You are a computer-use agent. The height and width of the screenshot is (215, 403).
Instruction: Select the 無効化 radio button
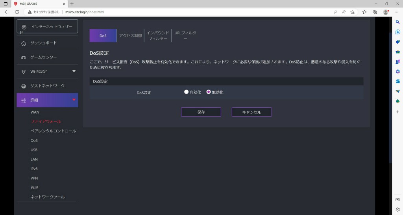(x=209, y=92)
